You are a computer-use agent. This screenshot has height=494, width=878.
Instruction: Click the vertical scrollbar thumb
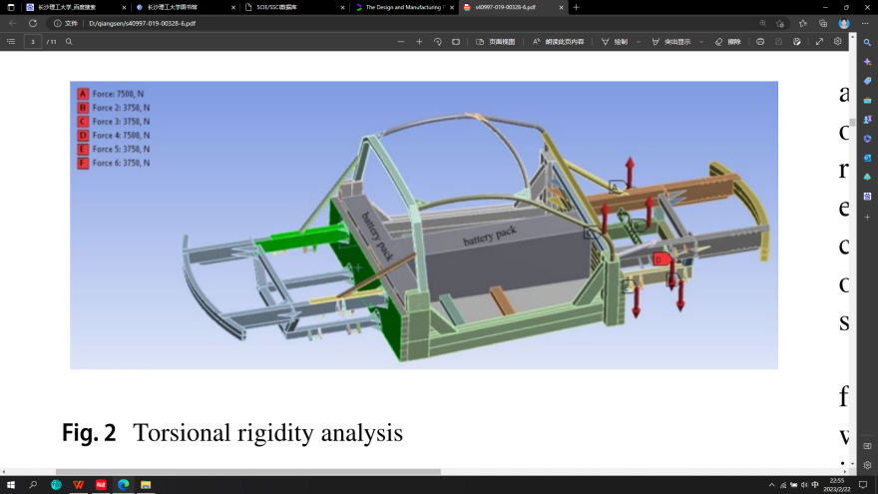point(852,122)
